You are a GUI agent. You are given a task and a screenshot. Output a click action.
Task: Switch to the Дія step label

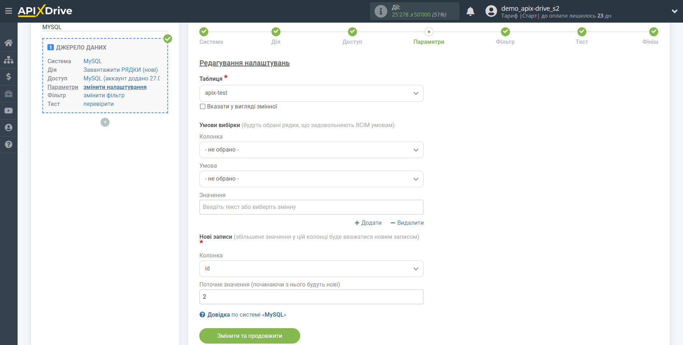click(x=276, y=42)
